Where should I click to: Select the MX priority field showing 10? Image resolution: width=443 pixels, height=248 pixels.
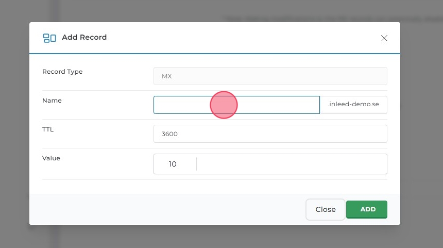point(173,164)
